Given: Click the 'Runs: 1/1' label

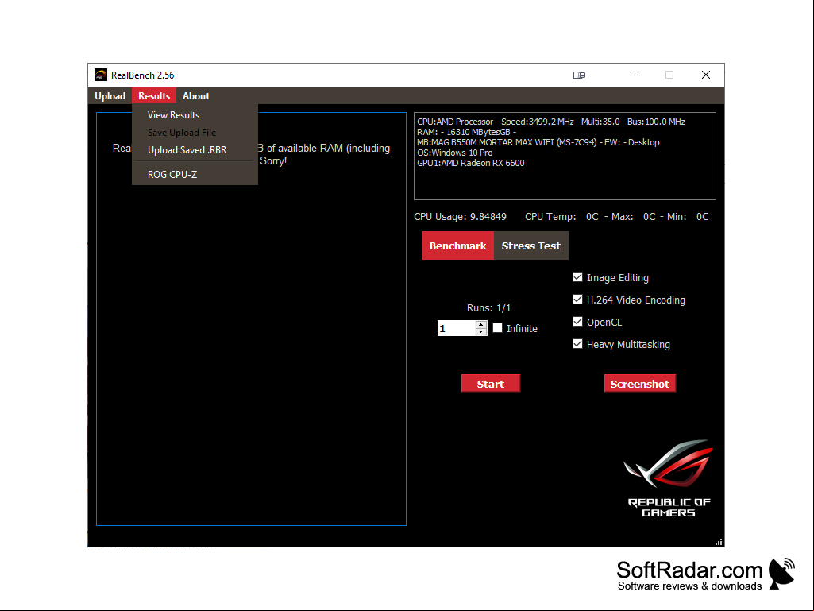Looking at the screenshot, I should 488,308.
